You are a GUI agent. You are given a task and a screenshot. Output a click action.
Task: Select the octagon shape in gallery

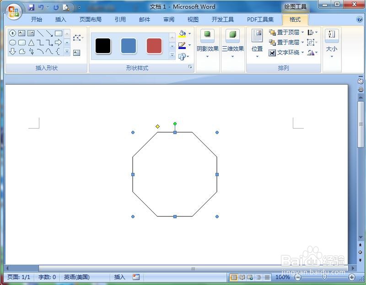coord(13,33)
